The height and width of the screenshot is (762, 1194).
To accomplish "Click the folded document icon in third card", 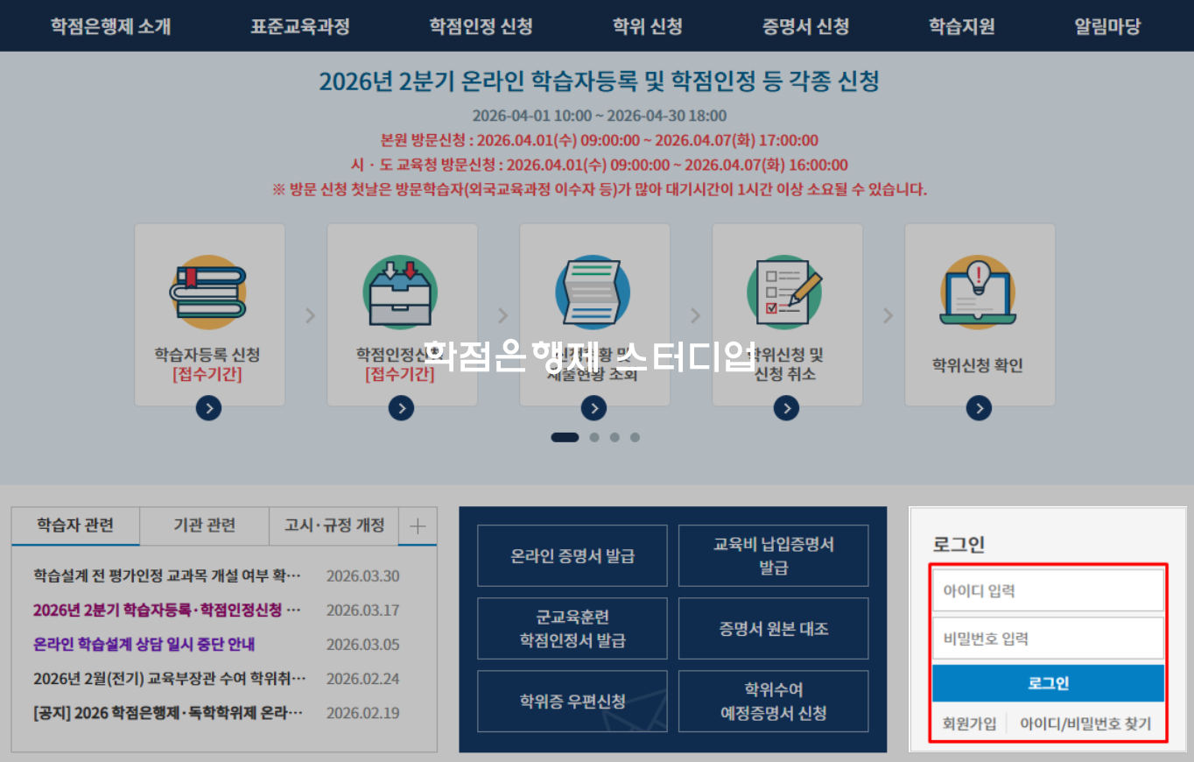I will [x=593, y=293].
